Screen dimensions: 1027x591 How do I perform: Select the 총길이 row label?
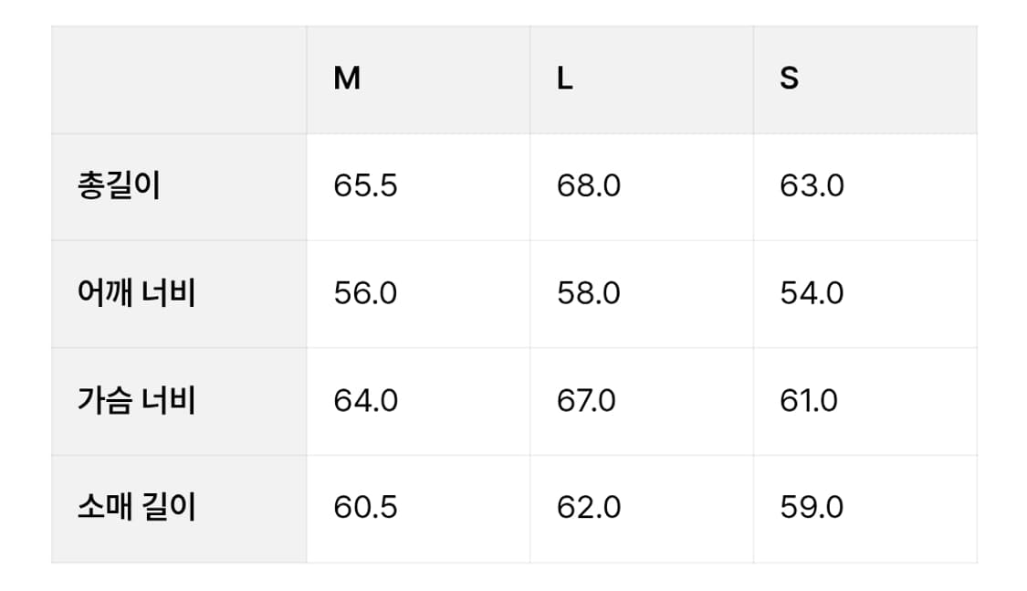[x=119, y=186]
